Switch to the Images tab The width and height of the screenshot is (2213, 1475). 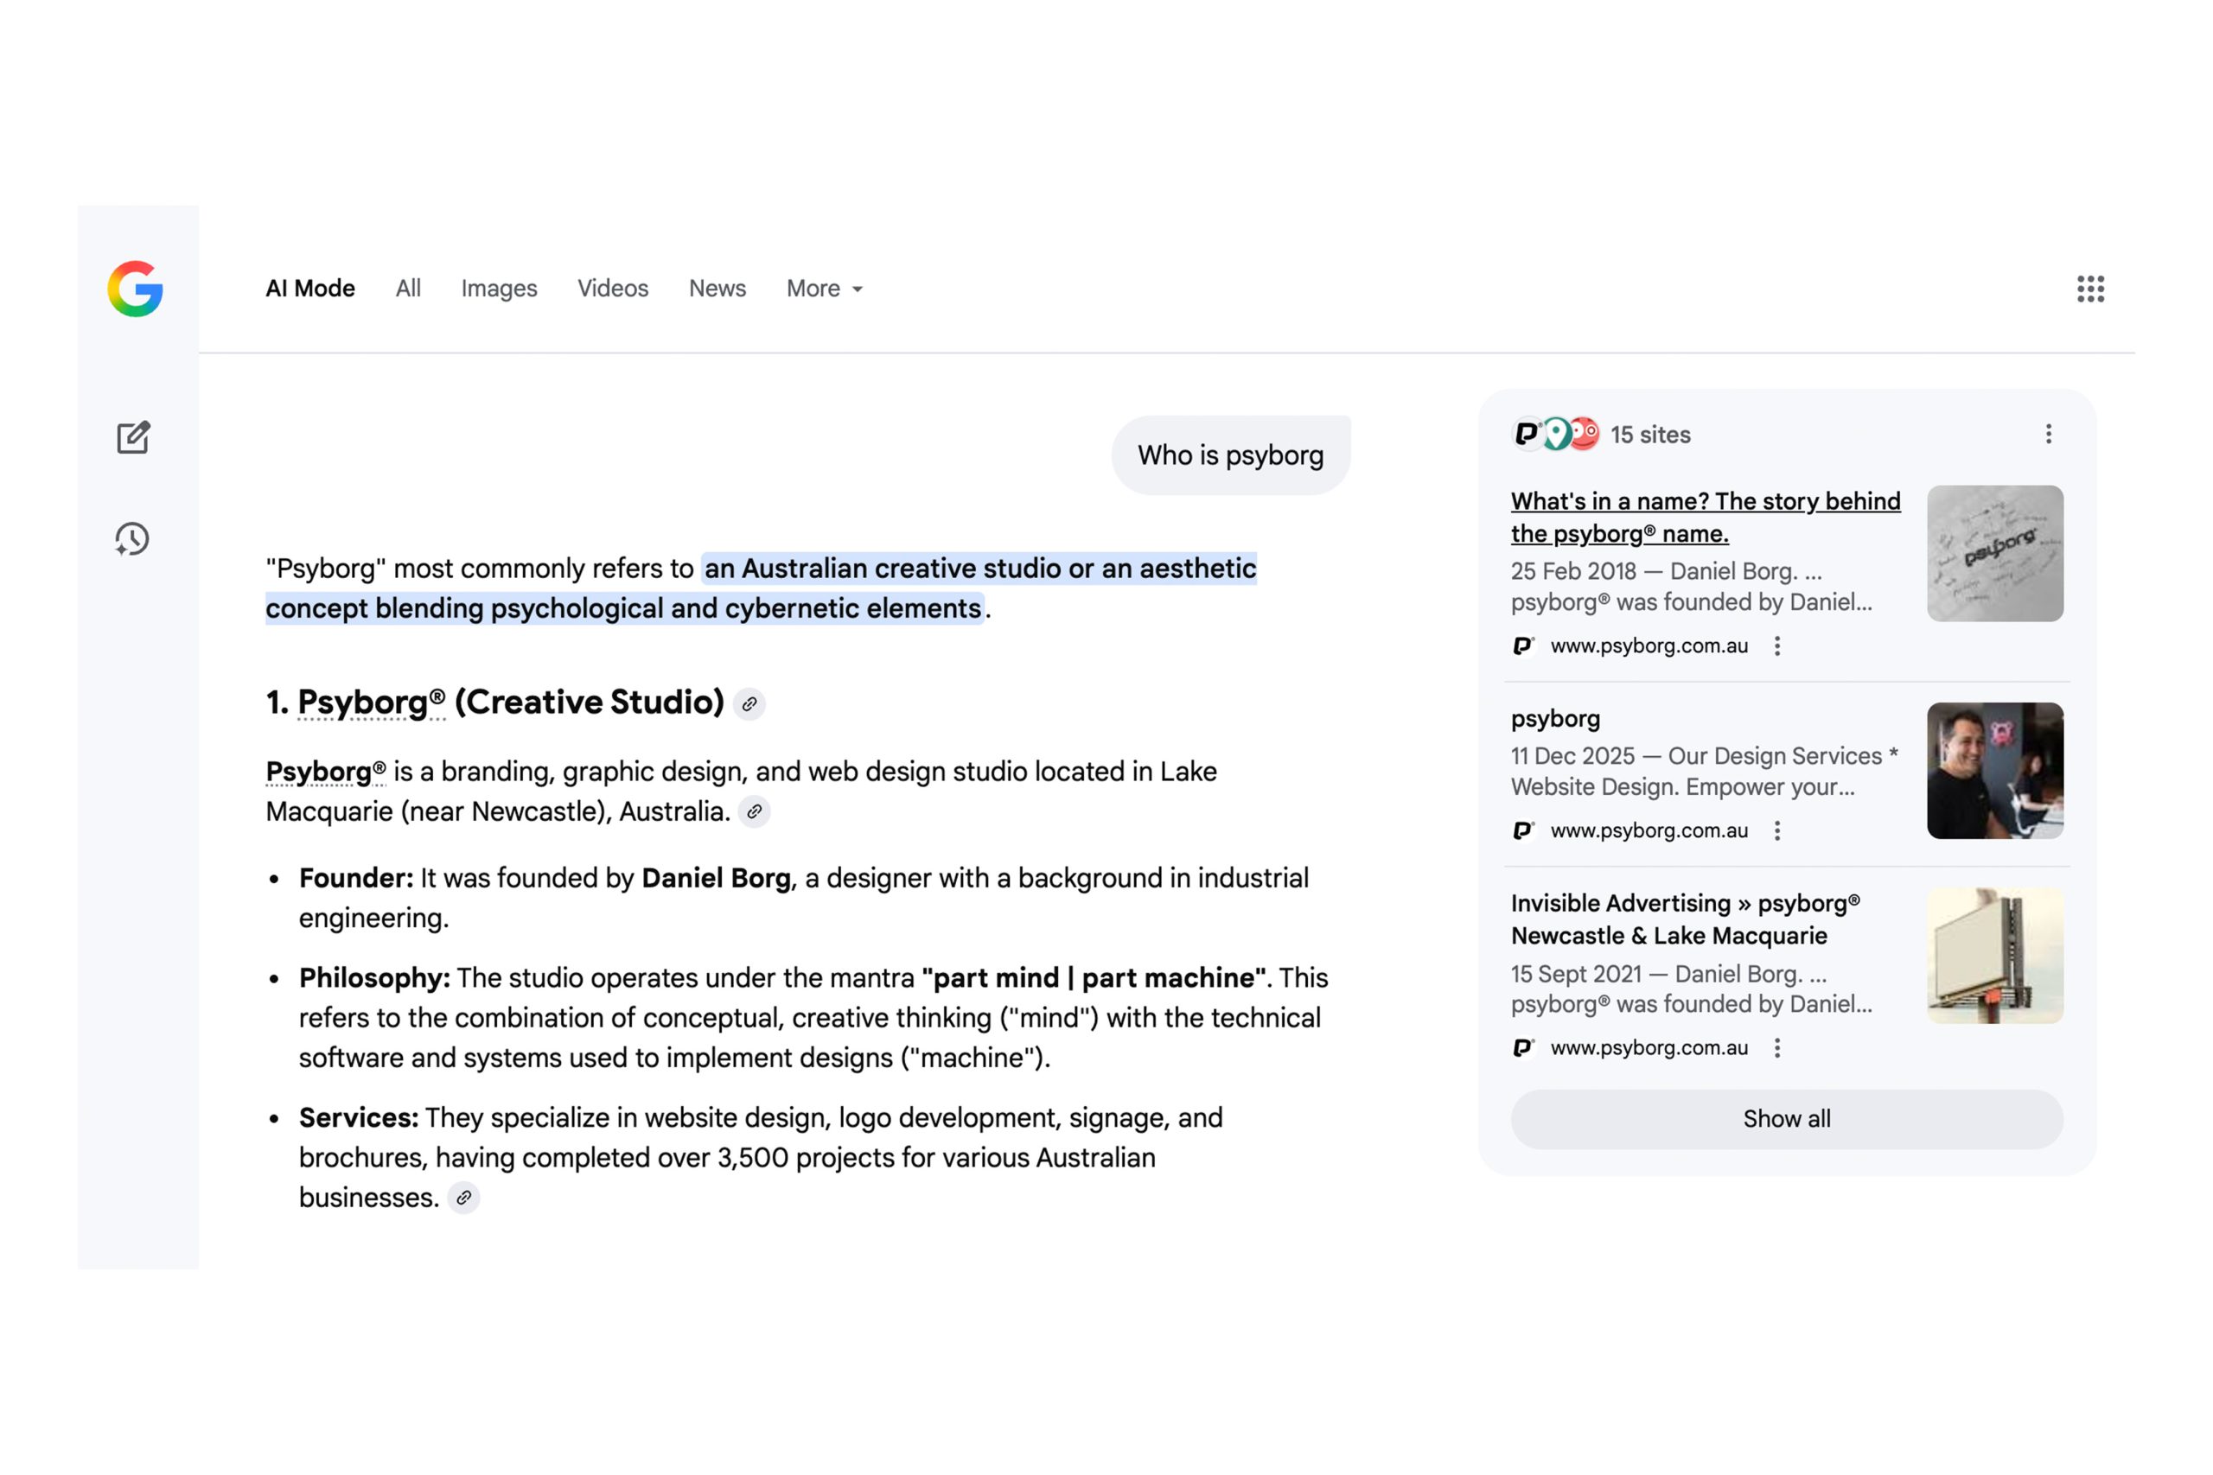coord(499,289)
